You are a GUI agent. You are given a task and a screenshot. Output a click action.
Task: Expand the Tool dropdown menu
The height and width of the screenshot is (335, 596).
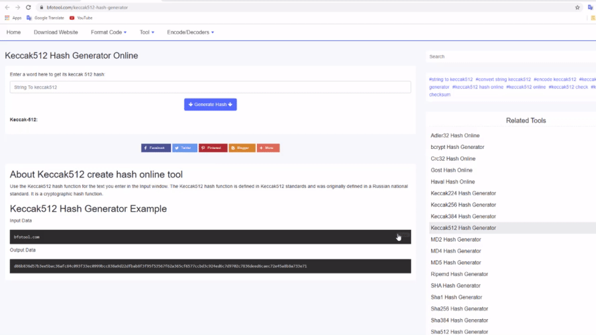pos(147,32)
